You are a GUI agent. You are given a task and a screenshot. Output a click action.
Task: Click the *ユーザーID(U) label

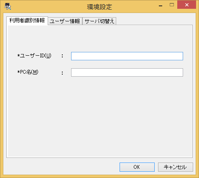[34, 56]
